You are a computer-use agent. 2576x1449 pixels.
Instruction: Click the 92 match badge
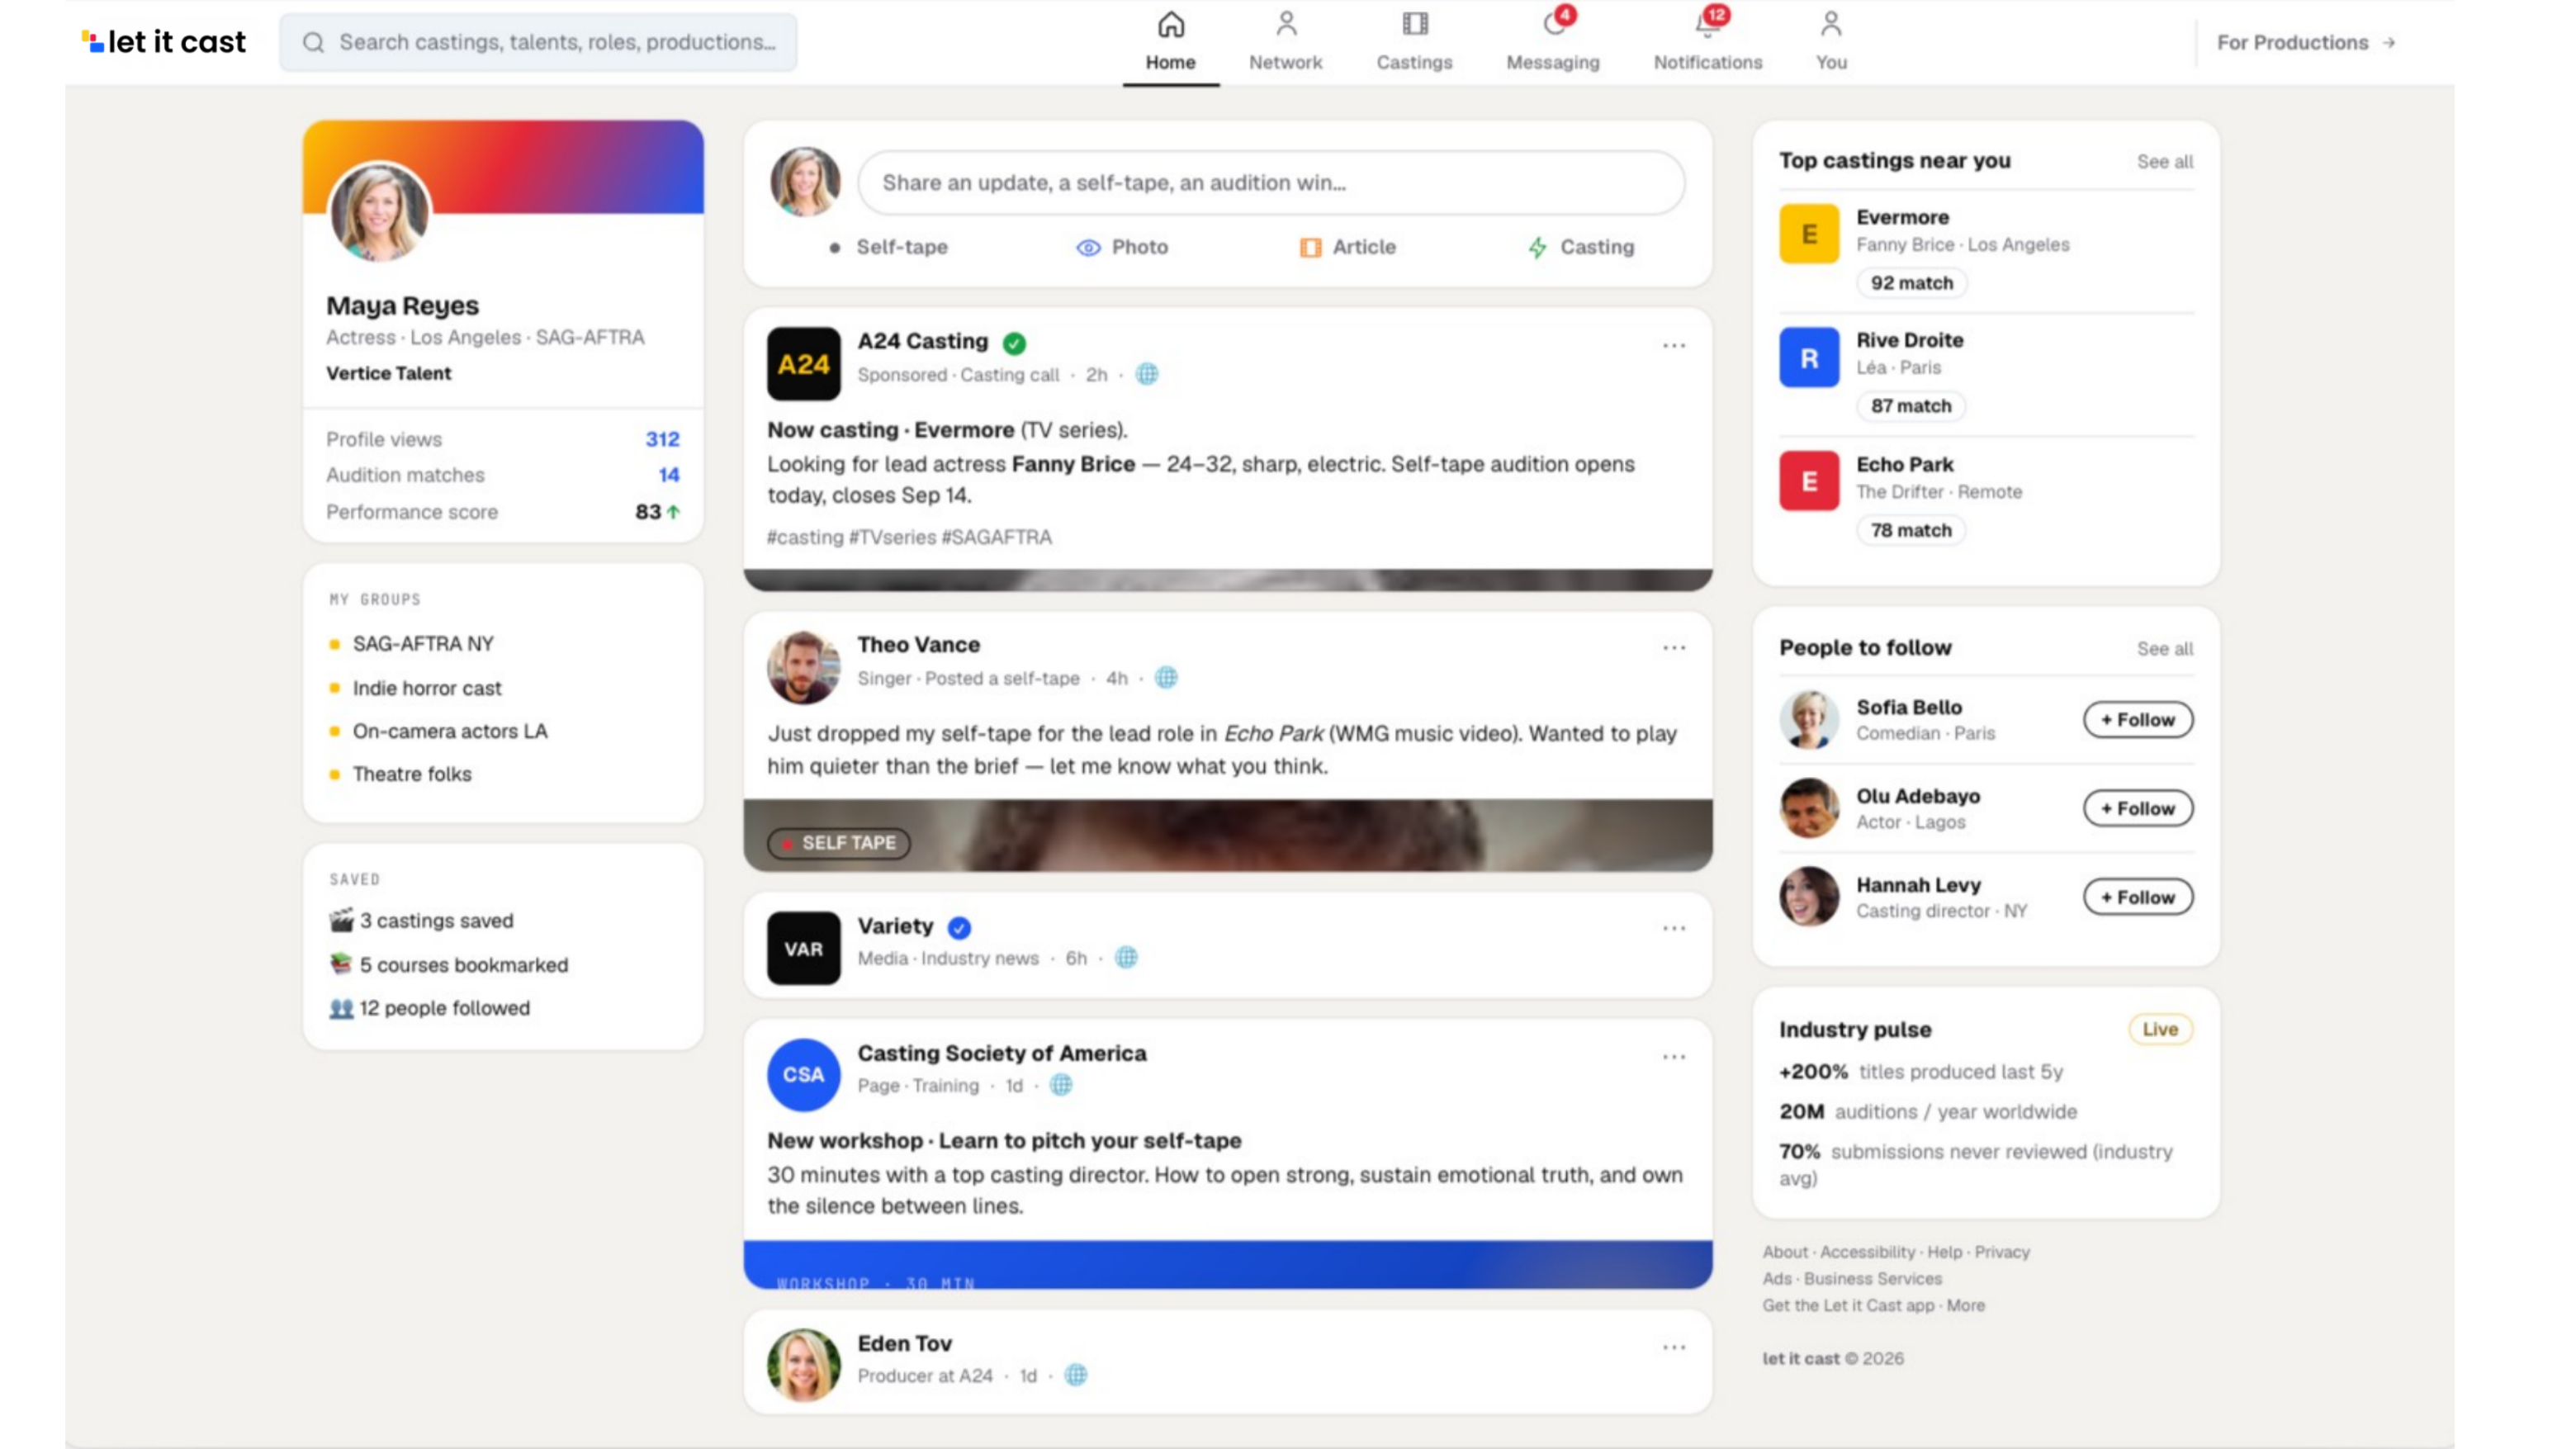[x=1911, y=283]
